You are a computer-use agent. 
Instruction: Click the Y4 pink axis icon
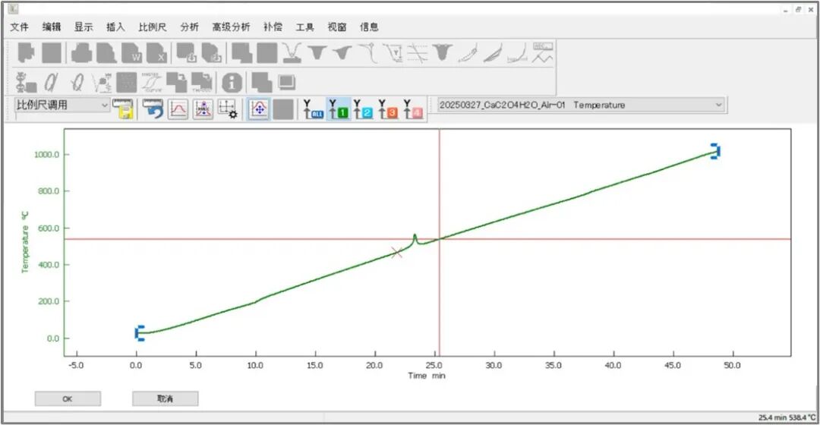[x=412, y=109]
